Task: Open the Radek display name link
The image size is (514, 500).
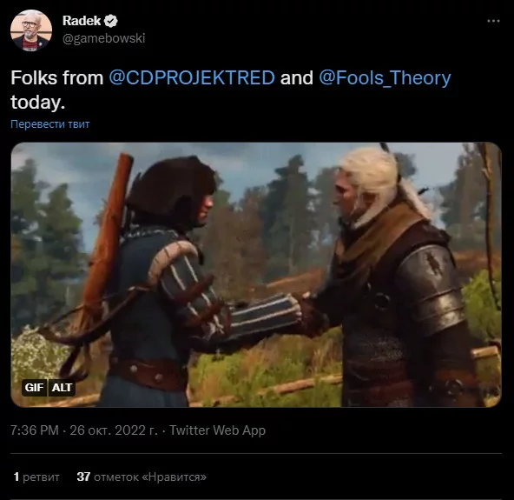Action: click(82, 21)
